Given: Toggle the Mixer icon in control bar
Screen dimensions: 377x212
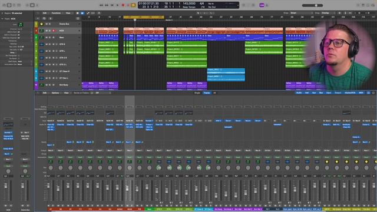Looking at the screenshot, I should pos(32,5).
